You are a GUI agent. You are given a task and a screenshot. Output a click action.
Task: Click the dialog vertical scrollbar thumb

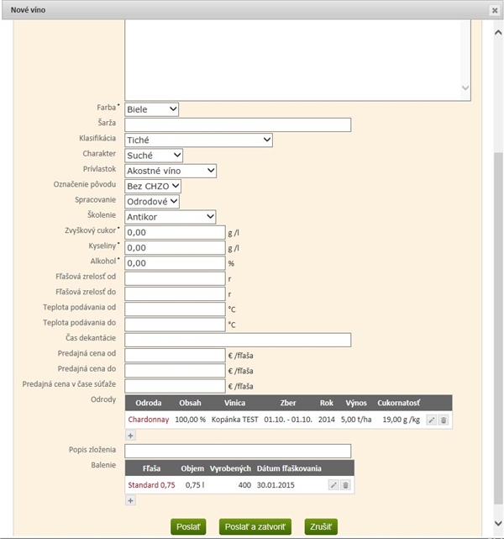click(x=498, y=328)
